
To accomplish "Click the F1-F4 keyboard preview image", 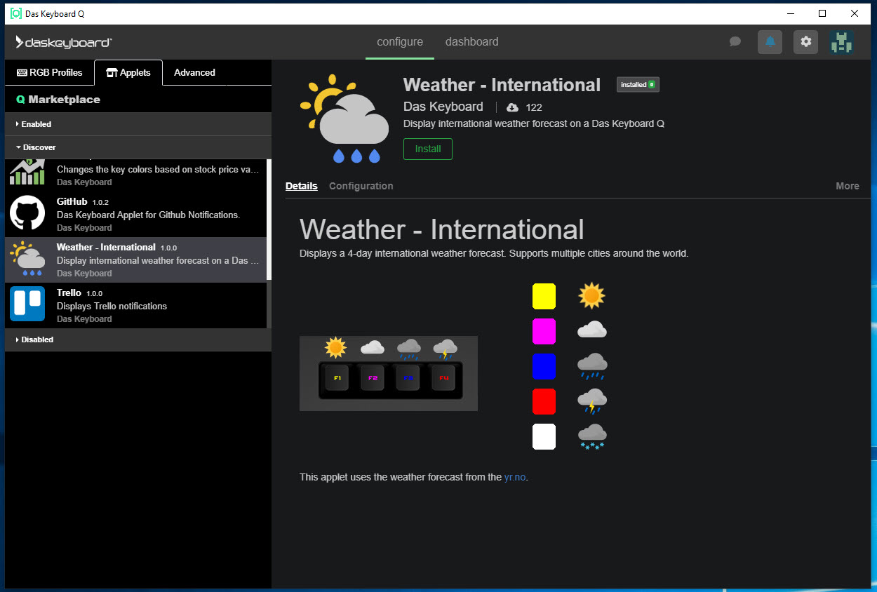I will pyautogui.click(x=389, y=373).
